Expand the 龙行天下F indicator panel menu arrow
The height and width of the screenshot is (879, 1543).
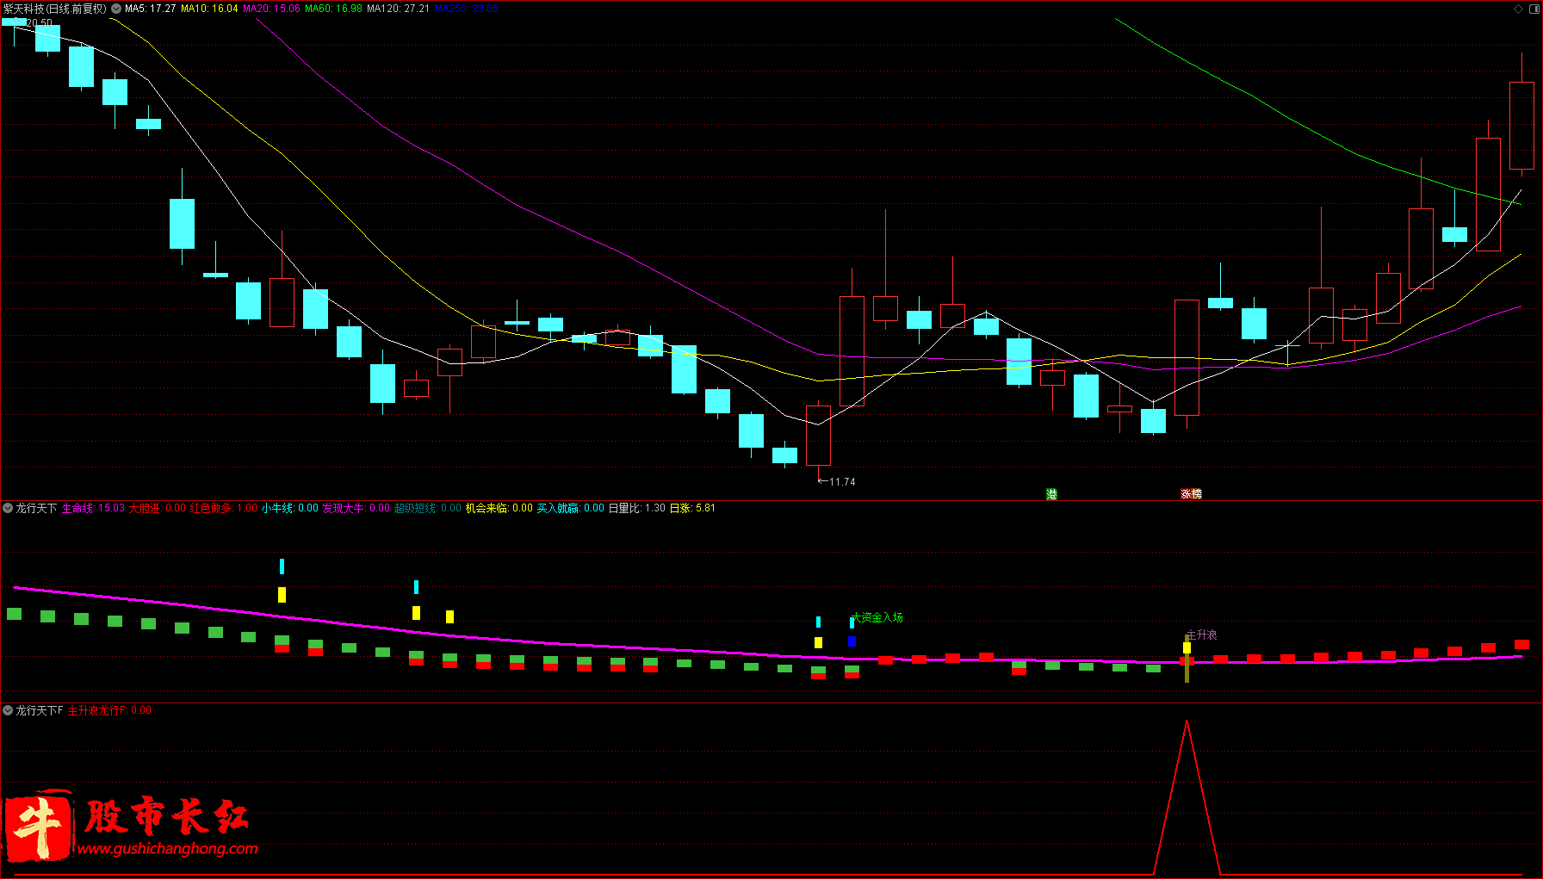pyautogui.click(x=8, y=710)
